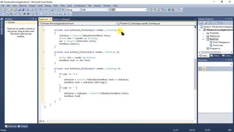Pin toggle for Solution Explorer panel
Image resolution: width=234 pixels, height=132 pixels.
pos(229,19)
